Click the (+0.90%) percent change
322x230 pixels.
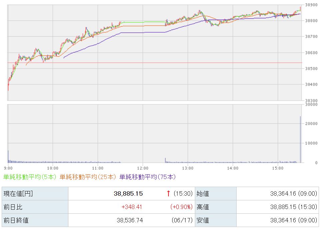[181, 207]
